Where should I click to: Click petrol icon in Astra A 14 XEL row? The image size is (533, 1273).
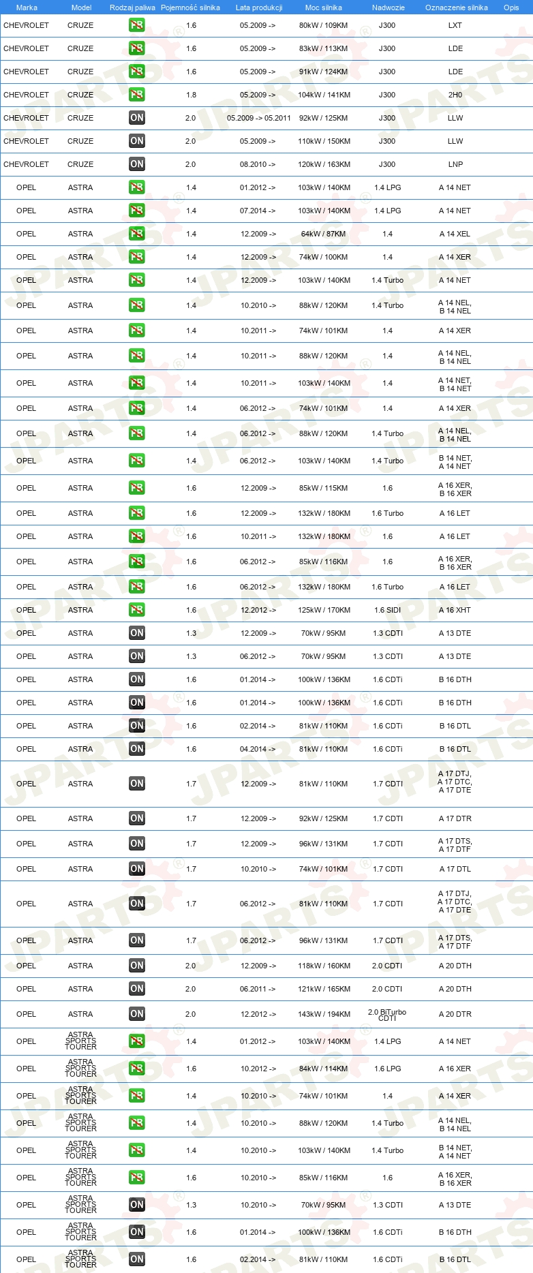tap(137, 234)
